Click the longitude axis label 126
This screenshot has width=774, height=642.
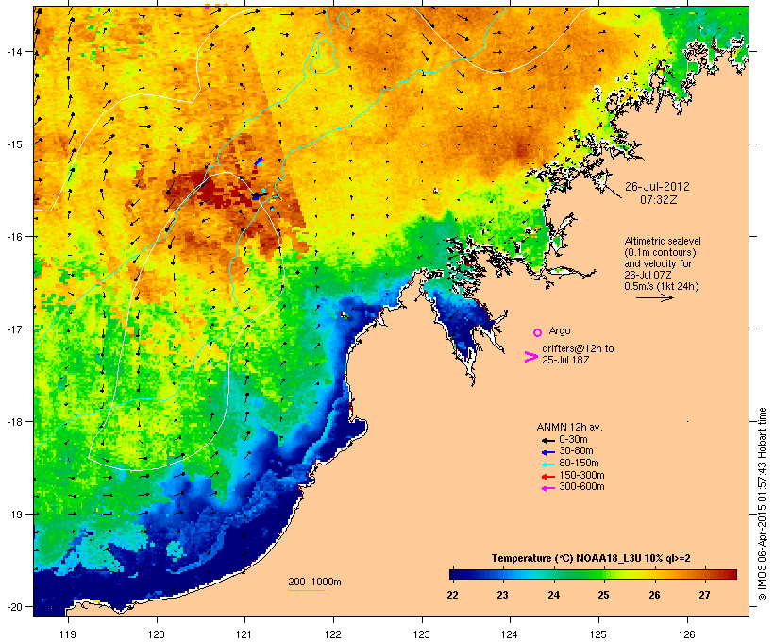[686, 634]
